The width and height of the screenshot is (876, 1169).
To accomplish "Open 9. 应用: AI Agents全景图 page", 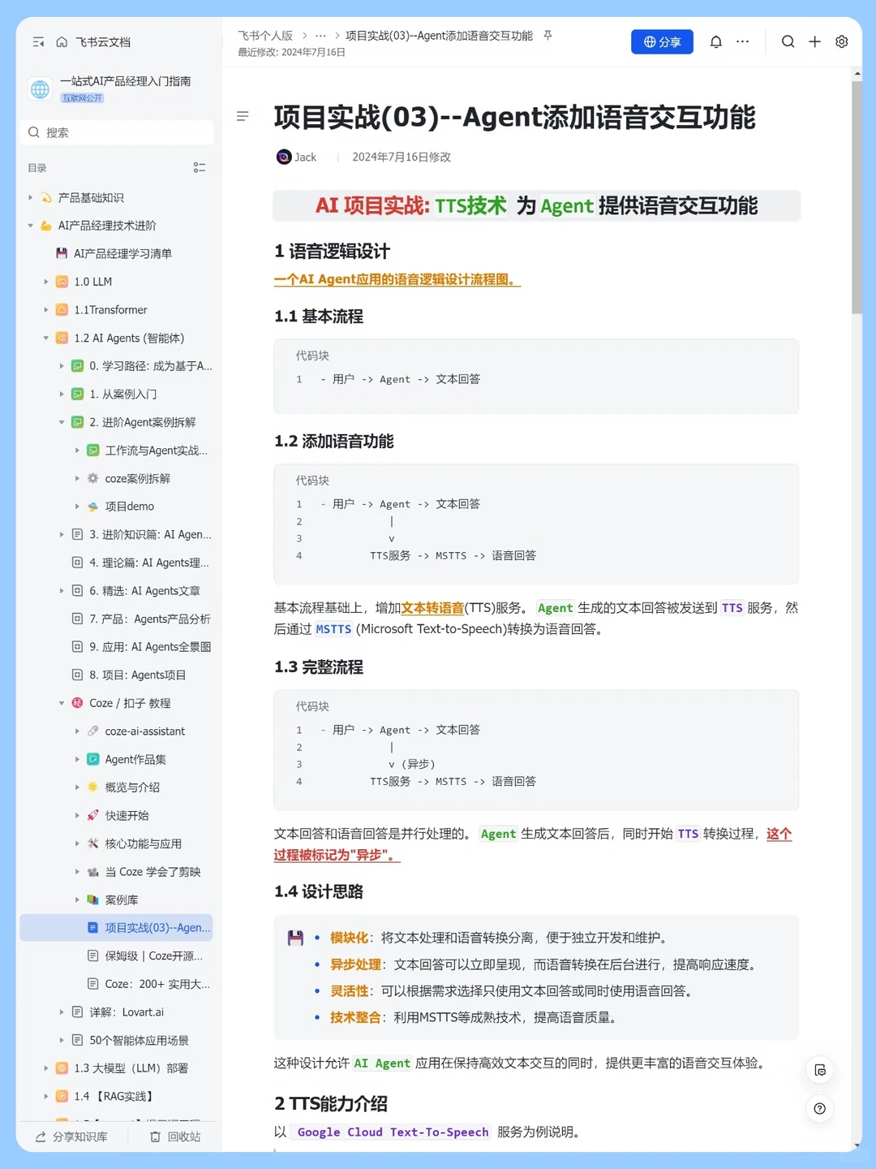I will point(150,647).
